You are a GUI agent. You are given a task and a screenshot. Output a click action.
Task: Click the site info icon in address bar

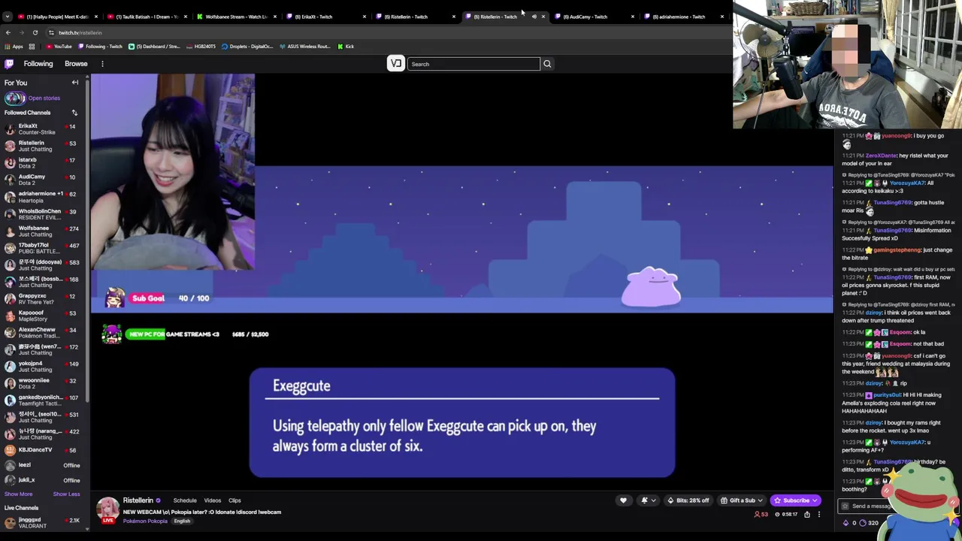coord(51,32)
